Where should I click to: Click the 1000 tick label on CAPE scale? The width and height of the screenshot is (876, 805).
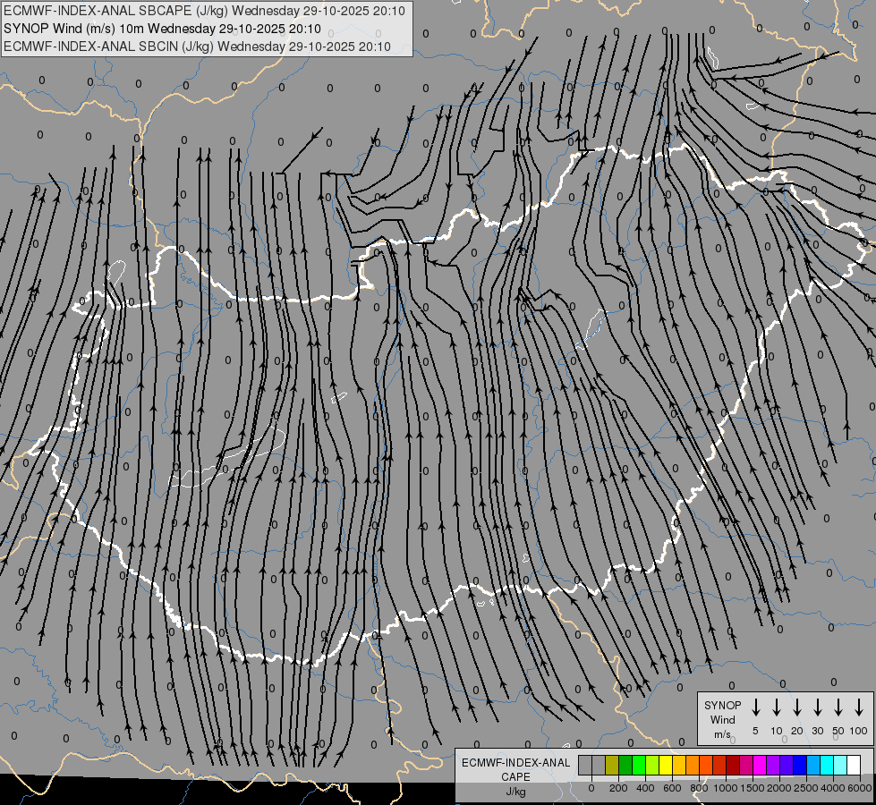(x=726, y=788)
